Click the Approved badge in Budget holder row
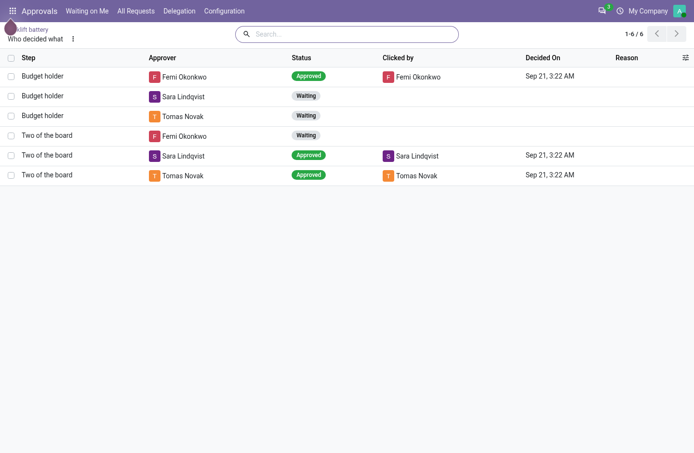The width and height of the screenshot is (694, 453). pos(308,76)
